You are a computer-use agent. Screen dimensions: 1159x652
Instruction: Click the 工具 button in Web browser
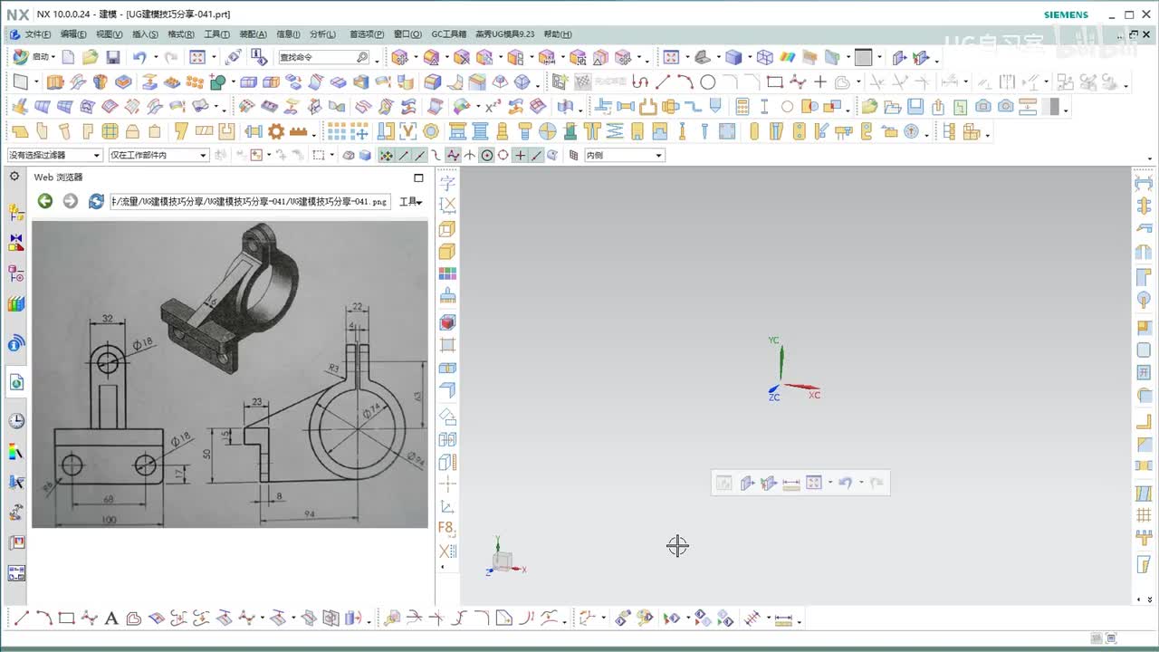click(411, 202)
